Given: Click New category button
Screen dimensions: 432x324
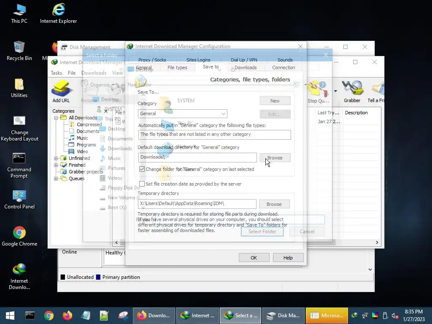Looking at the screenshot, I should (x=275, y=101).
